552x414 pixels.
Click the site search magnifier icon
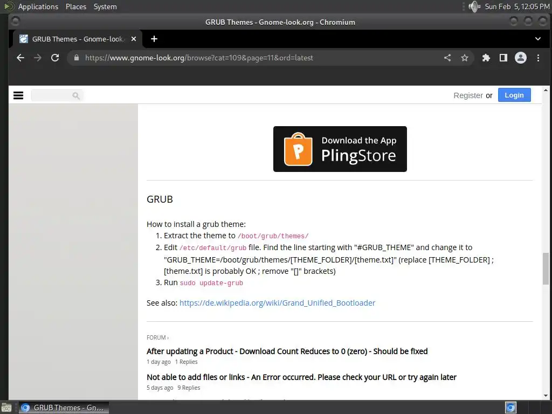[x=75, y=95]
